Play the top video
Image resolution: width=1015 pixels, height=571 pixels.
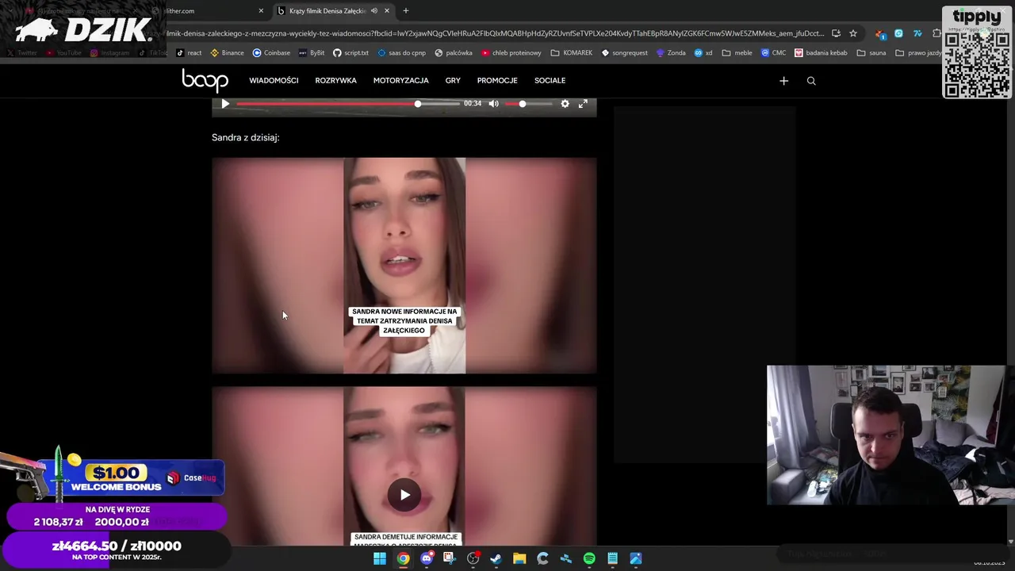225,104
